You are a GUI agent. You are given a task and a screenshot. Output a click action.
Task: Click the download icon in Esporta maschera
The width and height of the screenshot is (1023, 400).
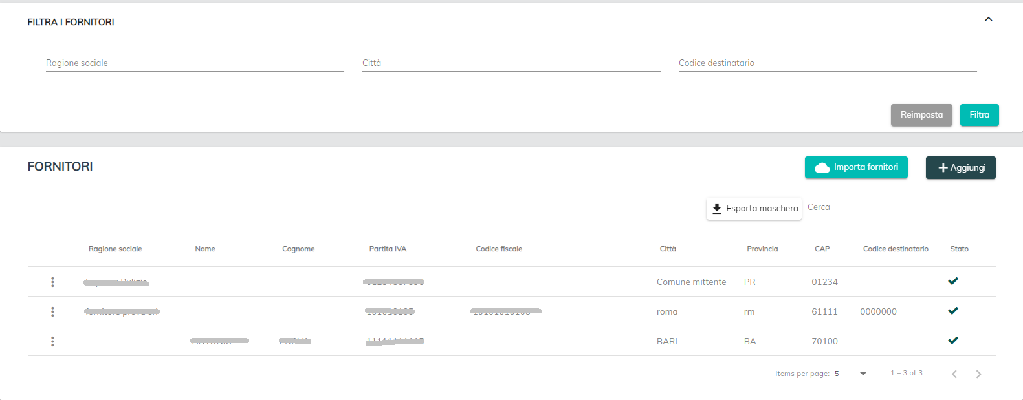pos(716,209)
